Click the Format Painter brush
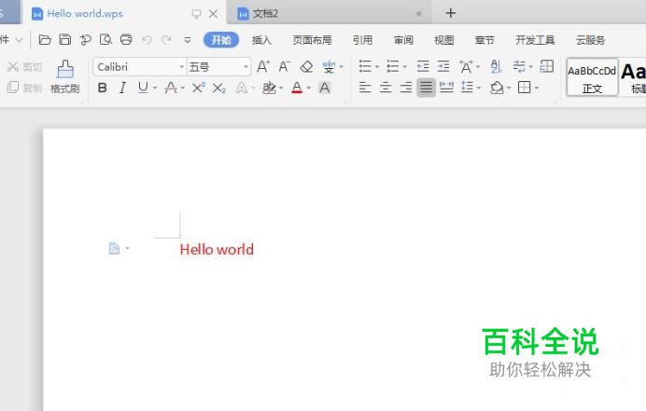 point(65,76)
